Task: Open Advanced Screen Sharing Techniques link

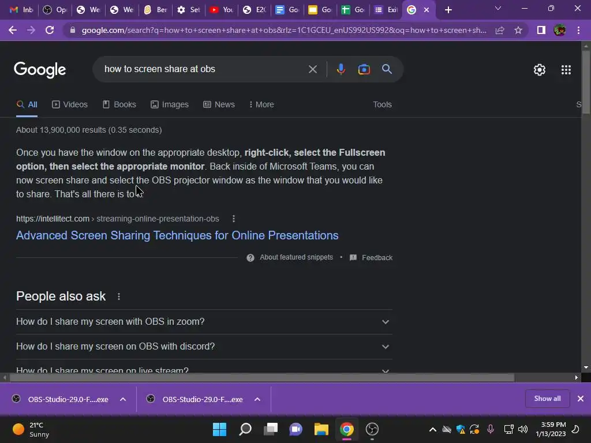Action: click(x=177, y=235)
